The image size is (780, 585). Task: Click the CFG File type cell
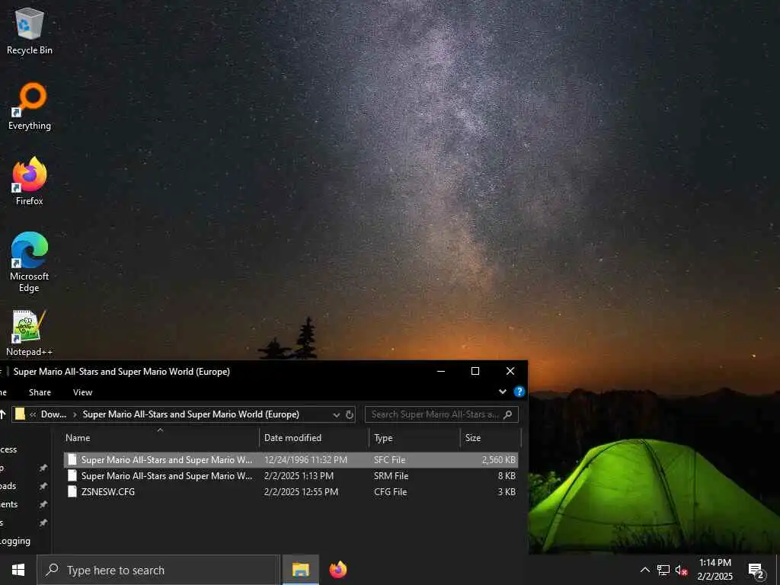coord(390,491)
